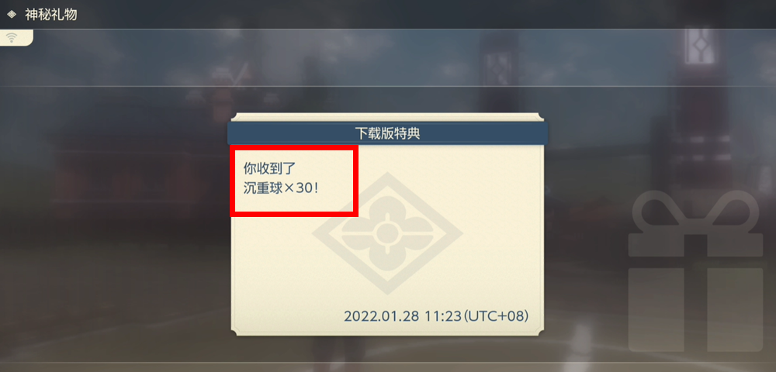Screen dimensions: 776x372
Task: Click the Poké Ball flower emblem on the card
Action: click(x=387, y=233)
